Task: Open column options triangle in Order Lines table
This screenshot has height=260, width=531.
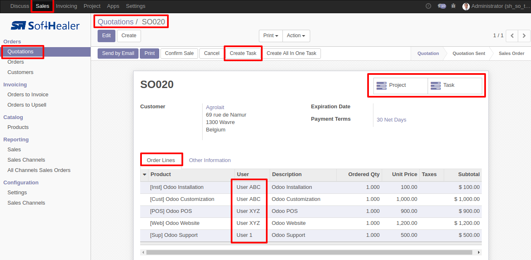Action: (x=144, y=175)
